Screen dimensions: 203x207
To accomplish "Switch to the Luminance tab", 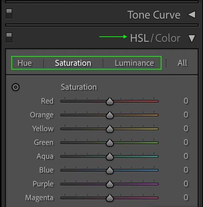I will click(x=134, y=63).
